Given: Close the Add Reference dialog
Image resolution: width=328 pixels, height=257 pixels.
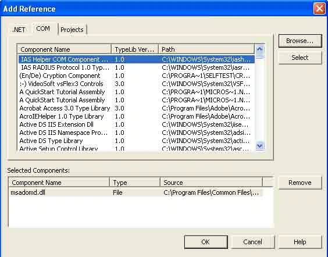Looking at the screenshot, I should pyautogui.click(x=319, y=9).
